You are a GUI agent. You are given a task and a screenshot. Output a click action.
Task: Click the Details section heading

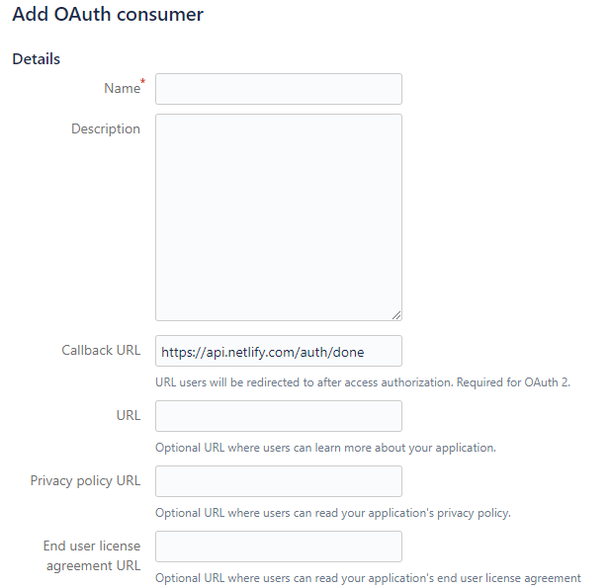click(37, 59)
